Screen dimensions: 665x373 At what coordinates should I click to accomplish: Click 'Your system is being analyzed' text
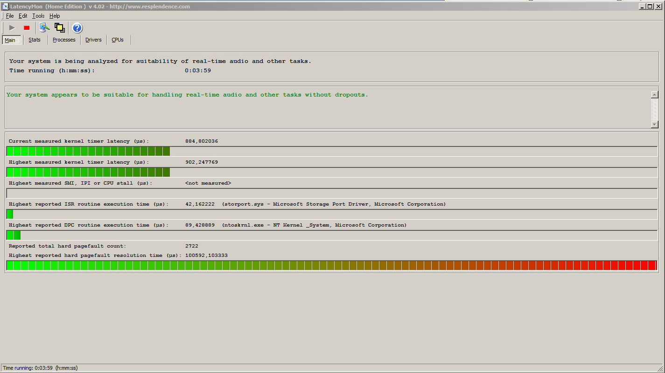(x=160, y=61)
